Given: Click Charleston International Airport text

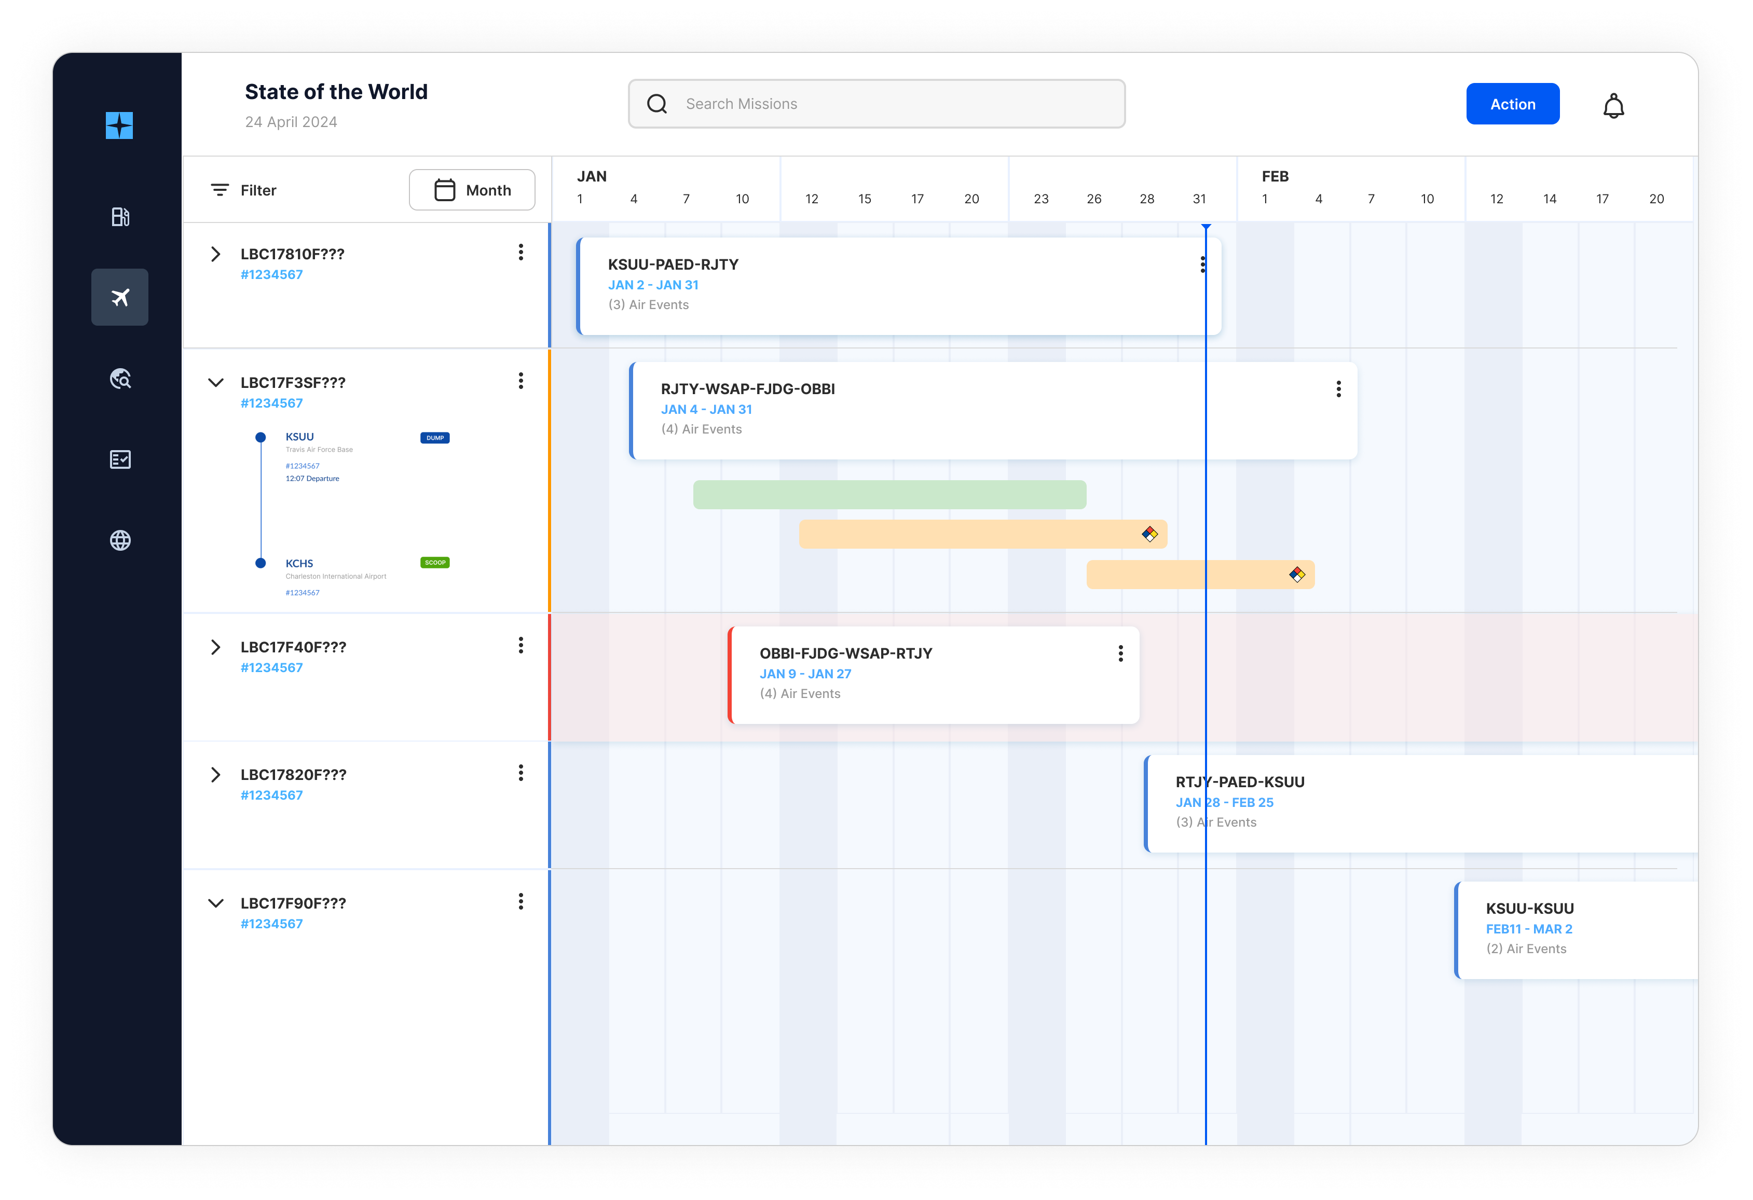Looking at the screenshot, I should [336, 576].
